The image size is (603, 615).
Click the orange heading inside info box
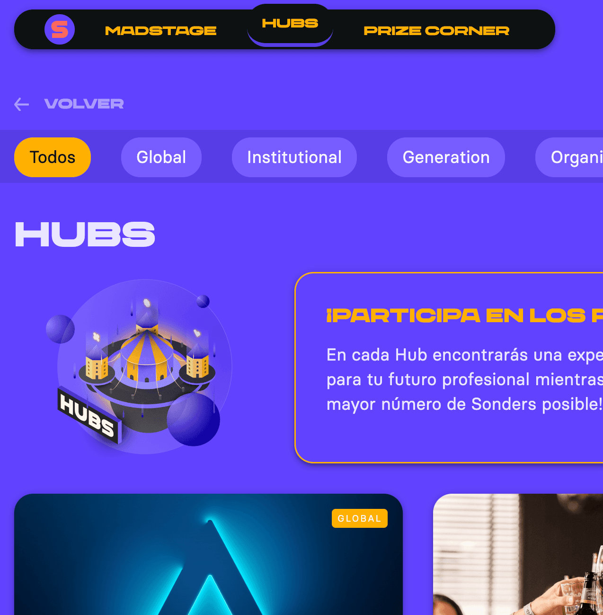pos(464,316)
